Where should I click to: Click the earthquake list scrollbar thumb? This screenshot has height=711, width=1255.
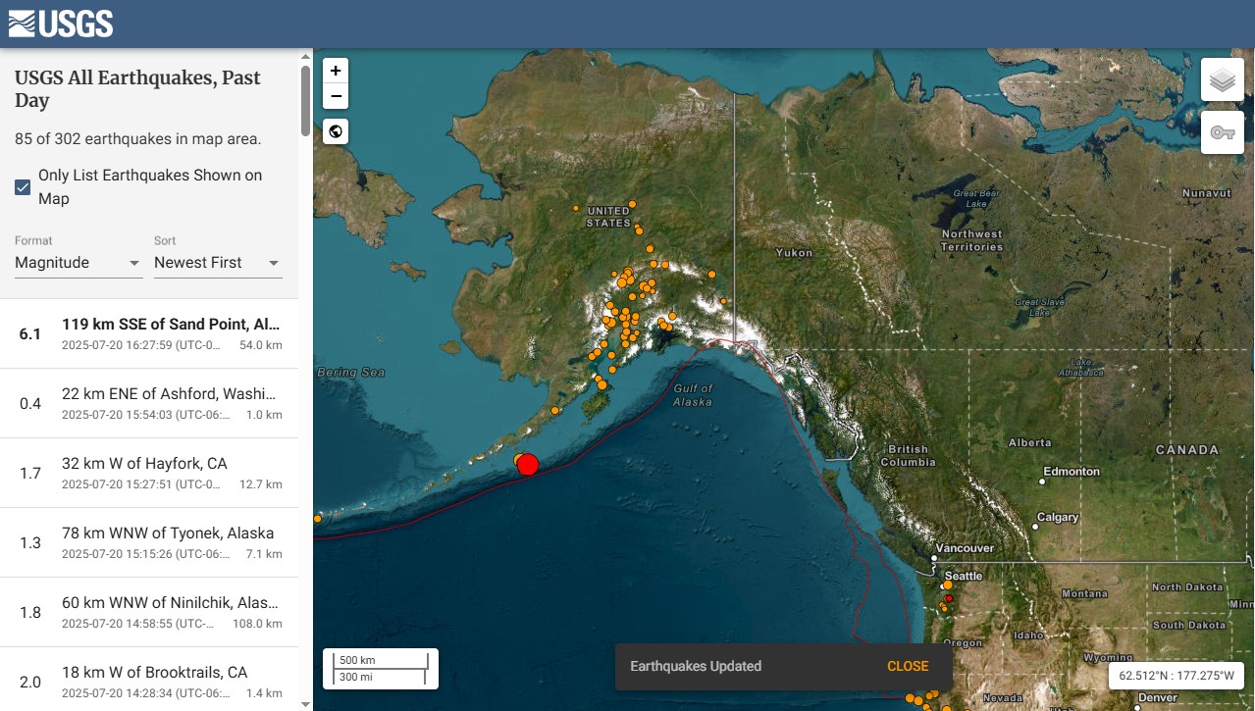click(305, 100)
